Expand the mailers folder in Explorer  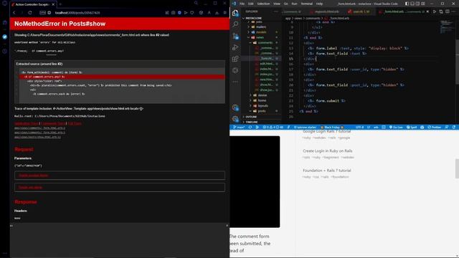[261, 27]
